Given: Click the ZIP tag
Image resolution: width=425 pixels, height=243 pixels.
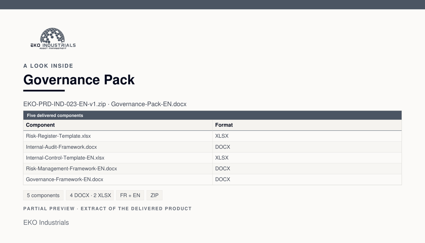Looking at the screenshot, I should coord(154,195).
